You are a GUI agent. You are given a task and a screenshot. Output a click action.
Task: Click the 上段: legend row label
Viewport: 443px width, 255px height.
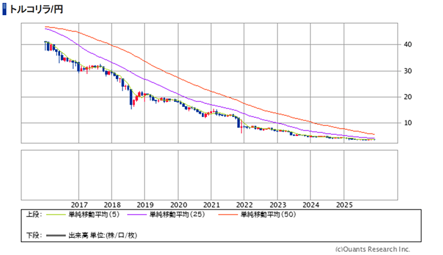tap(34, 215)
